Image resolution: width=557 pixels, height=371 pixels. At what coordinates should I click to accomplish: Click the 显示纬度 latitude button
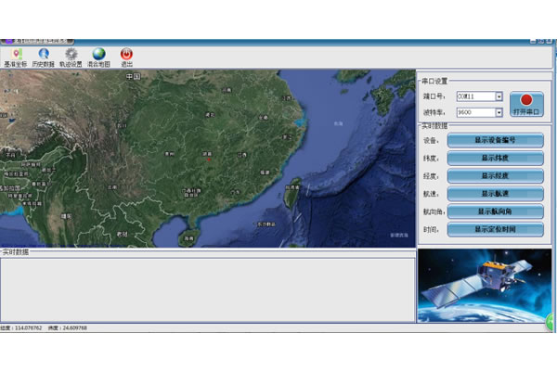click(x=496, y=159)
